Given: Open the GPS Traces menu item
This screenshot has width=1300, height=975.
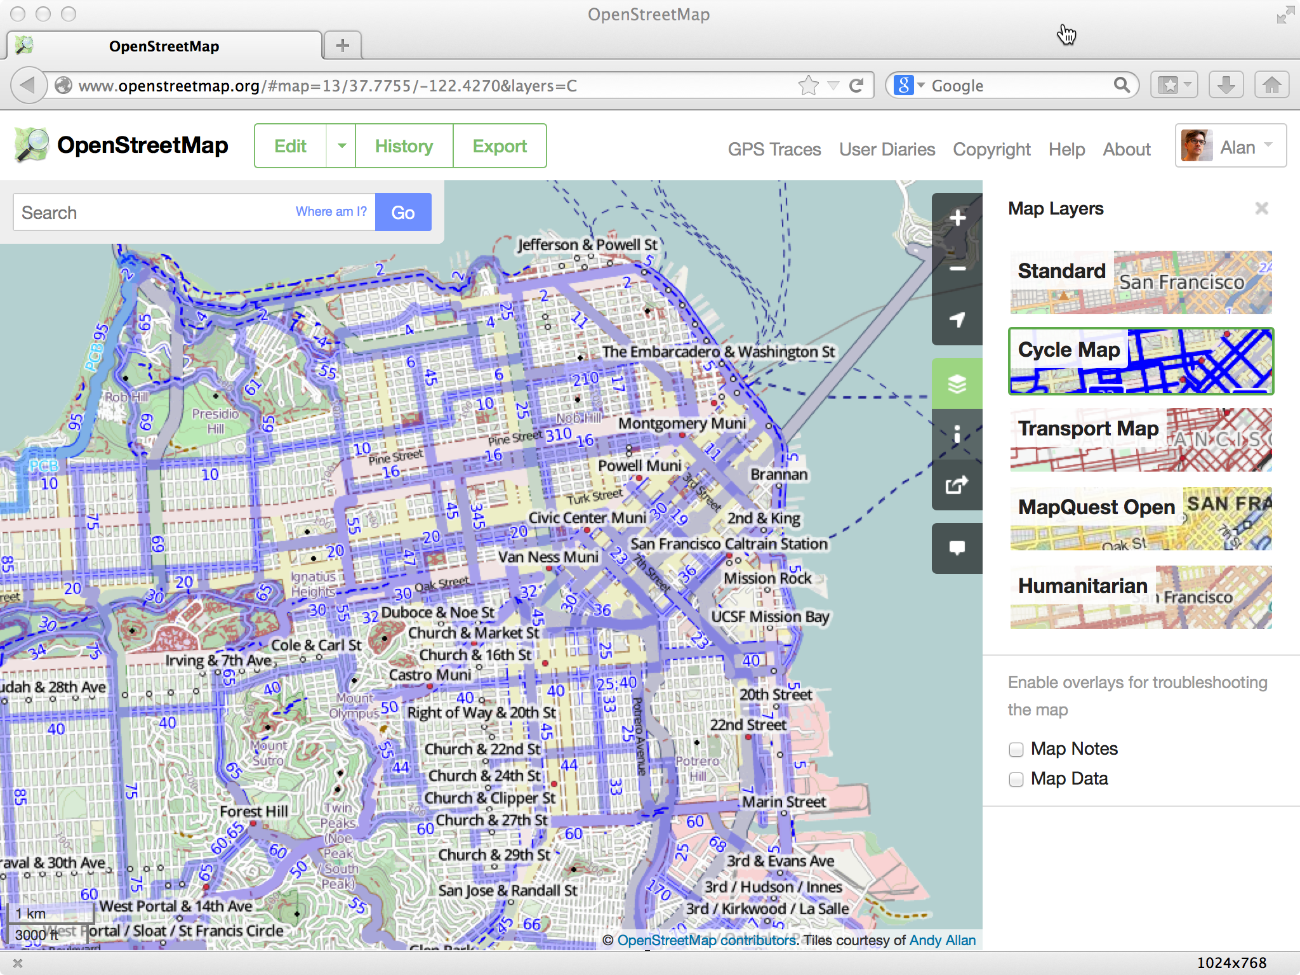Looking at the screenshot, I should tap(774, 149).
